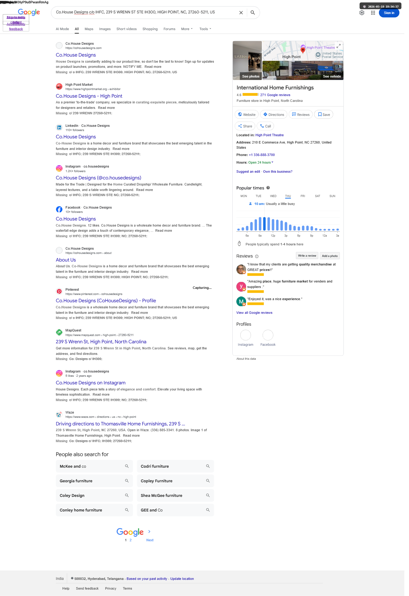Viewport: 409px width, 596px height.
Task: Select FRI in popular times
Action: tap(303, 196)
